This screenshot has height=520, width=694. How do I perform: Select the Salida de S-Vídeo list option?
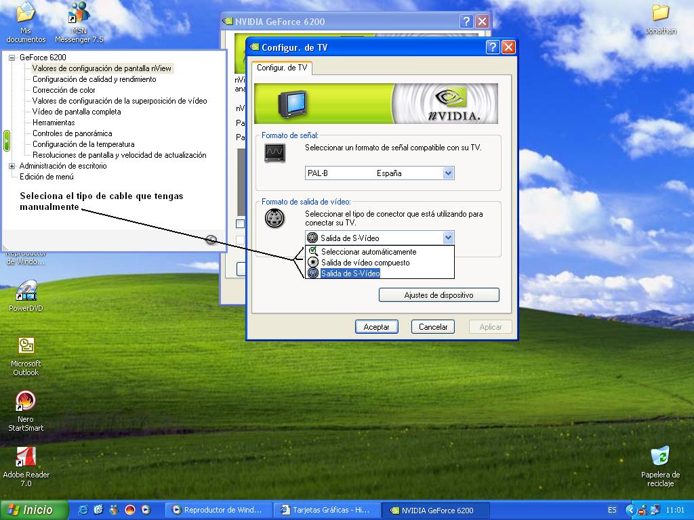[x=350, y=274]
